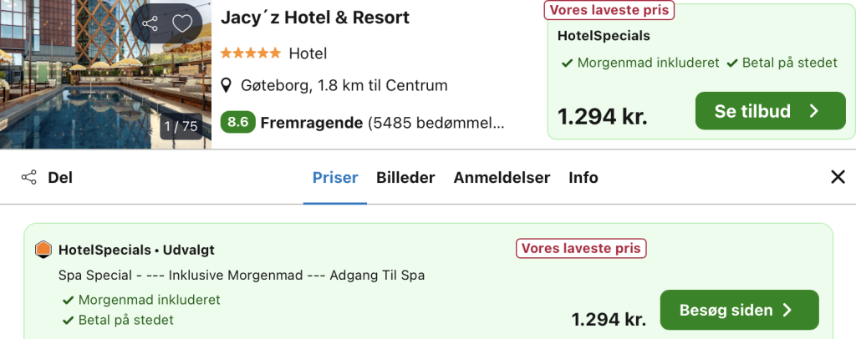Click the Del share label
This screenshot has width=856, height=339.
[60, 178]
